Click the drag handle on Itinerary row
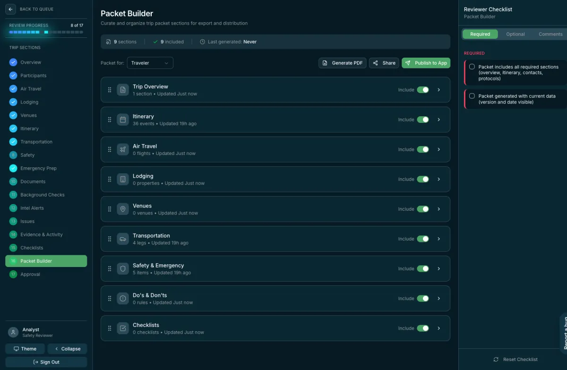The height and width of the screenshot is (370, 567). pos(110,120)
